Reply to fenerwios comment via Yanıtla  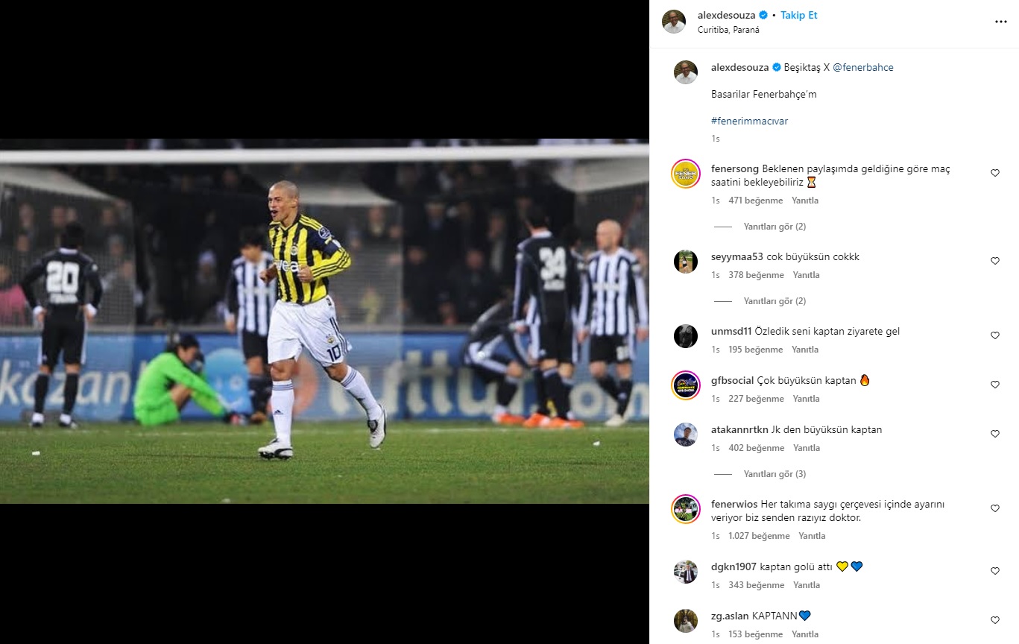coord(812,536)
